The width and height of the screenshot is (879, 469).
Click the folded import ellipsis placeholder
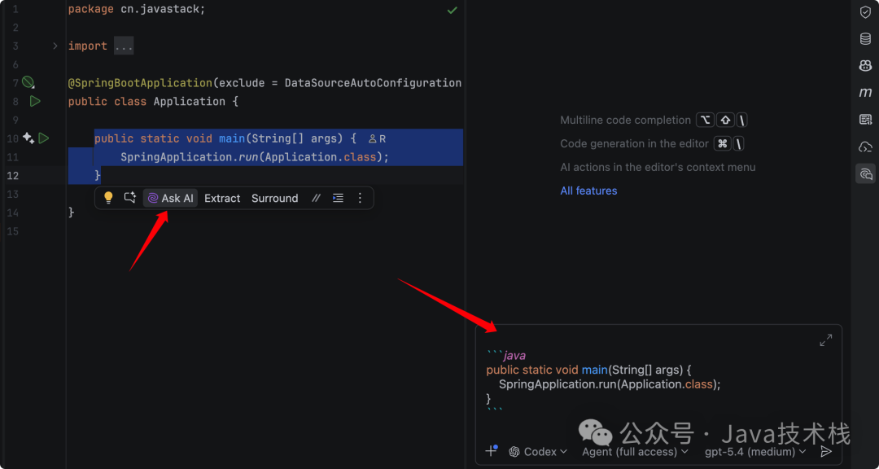[x=124, y=46]
